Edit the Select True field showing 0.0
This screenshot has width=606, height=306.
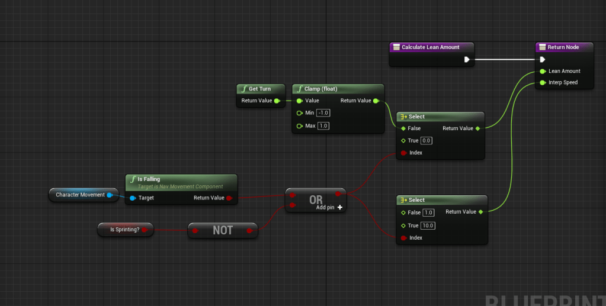427,141
